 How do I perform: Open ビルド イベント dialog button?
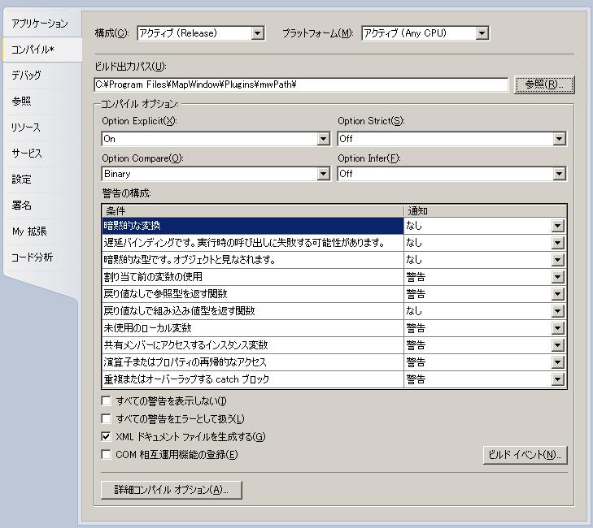pos(524,455)
